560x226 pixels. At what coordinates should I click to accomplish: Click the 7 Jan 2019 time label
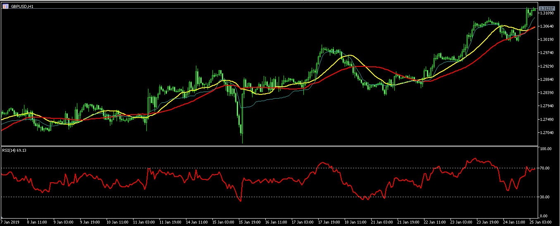tap(9, 222)
